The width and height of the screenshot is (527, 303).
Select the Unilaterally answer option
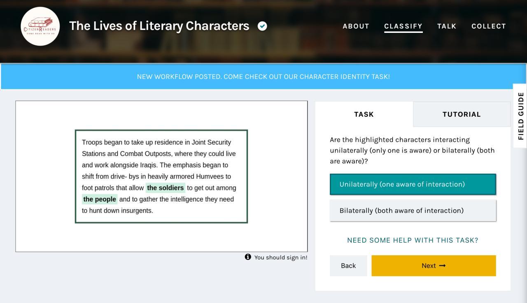click(413, 184)
